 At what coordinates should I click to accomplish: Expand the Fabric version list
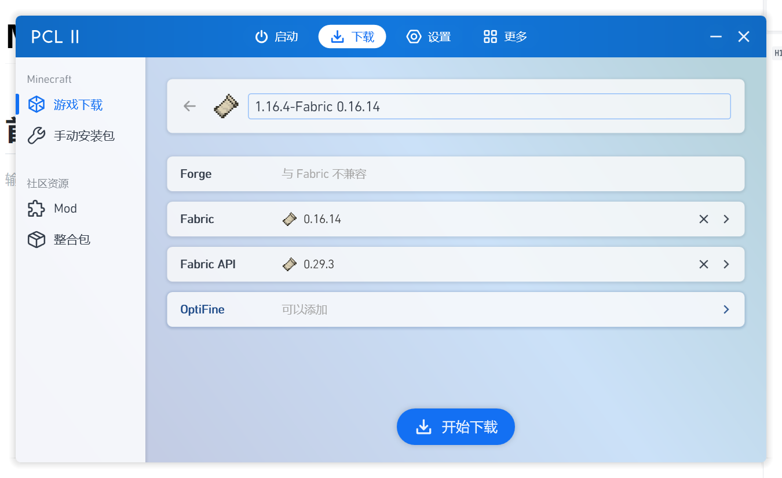(726, 219)
